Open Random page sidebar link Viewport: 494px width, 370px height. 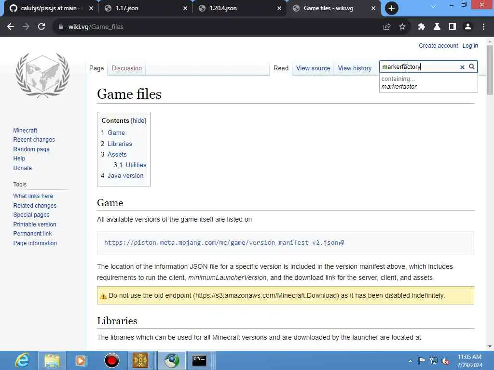[x=31, y=149]
